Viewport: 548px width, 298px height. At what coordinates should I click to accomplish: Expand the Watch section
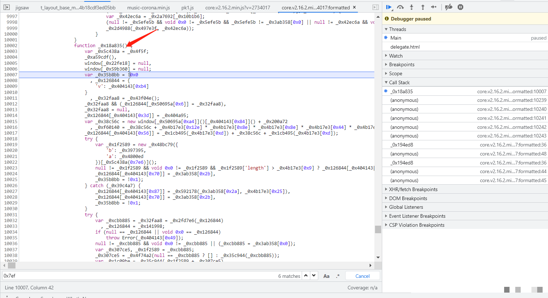(396, 56)
